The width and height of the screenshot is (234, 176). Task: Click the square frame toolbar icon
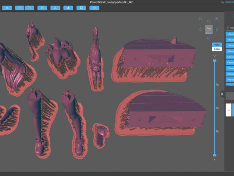click(81, 8)
